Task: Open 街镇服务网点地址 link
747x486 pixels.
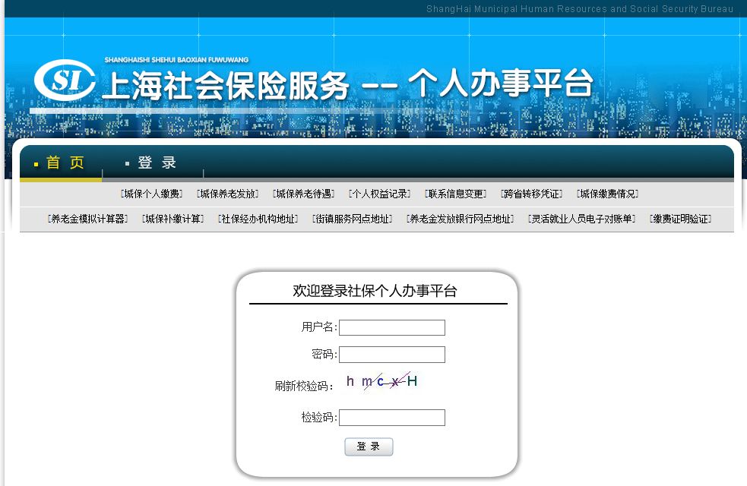Action: coord(353,219)
